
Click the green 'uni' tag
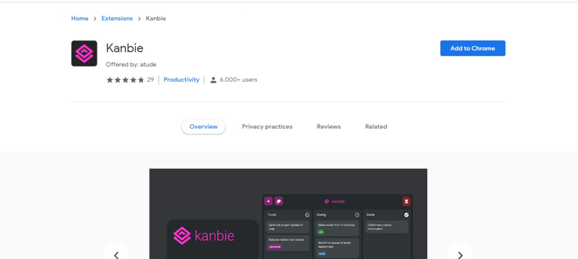coord(321,232)
